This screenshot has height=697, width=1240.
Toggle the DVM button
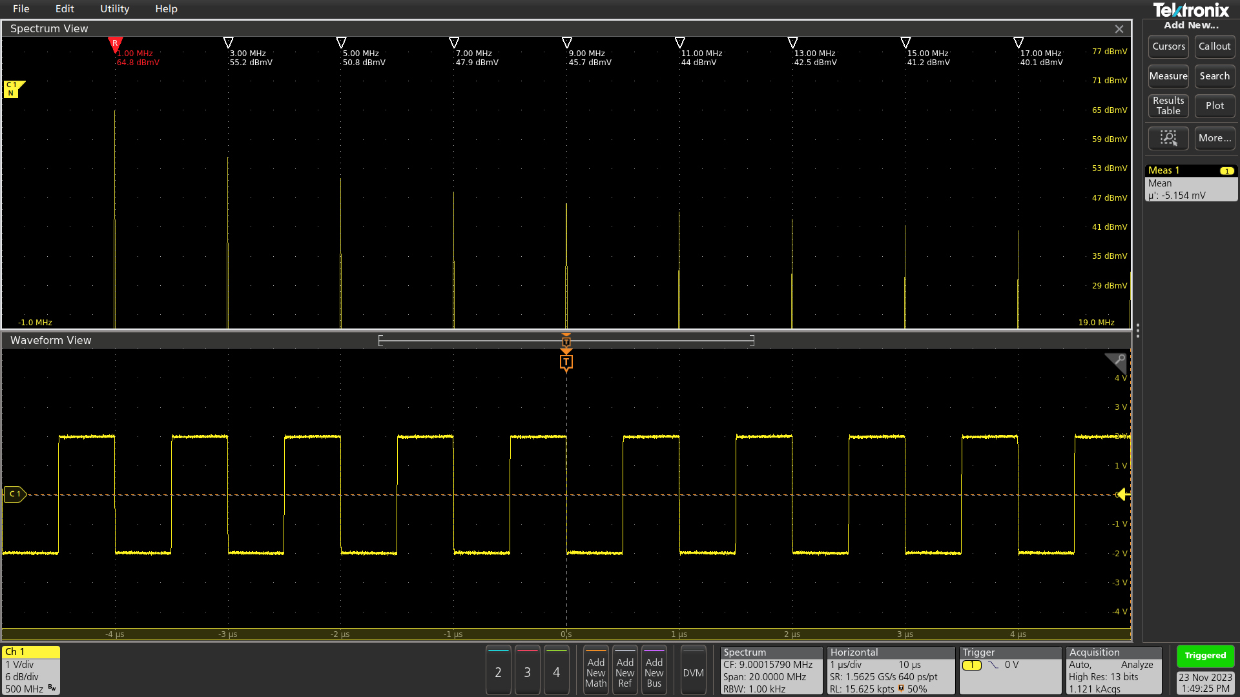[x=693, y=671]
